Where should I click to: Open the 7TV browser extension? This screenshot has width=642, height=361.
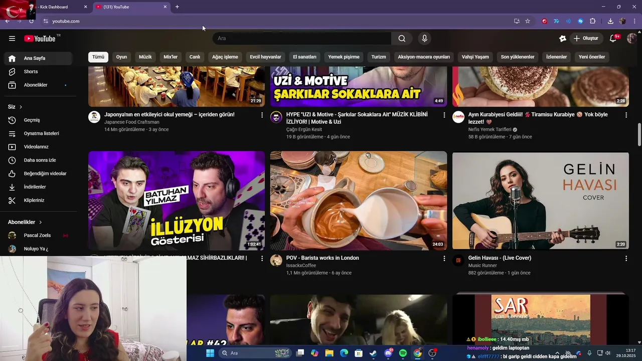556,21
